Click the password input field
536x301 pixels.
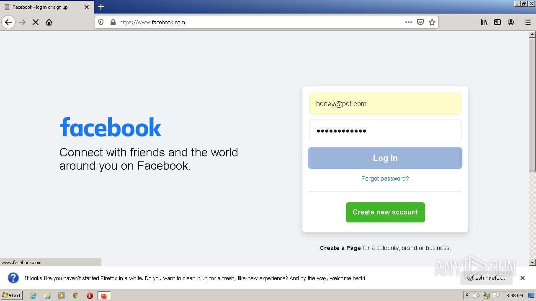pyautogui.click(x=385, y=130)
